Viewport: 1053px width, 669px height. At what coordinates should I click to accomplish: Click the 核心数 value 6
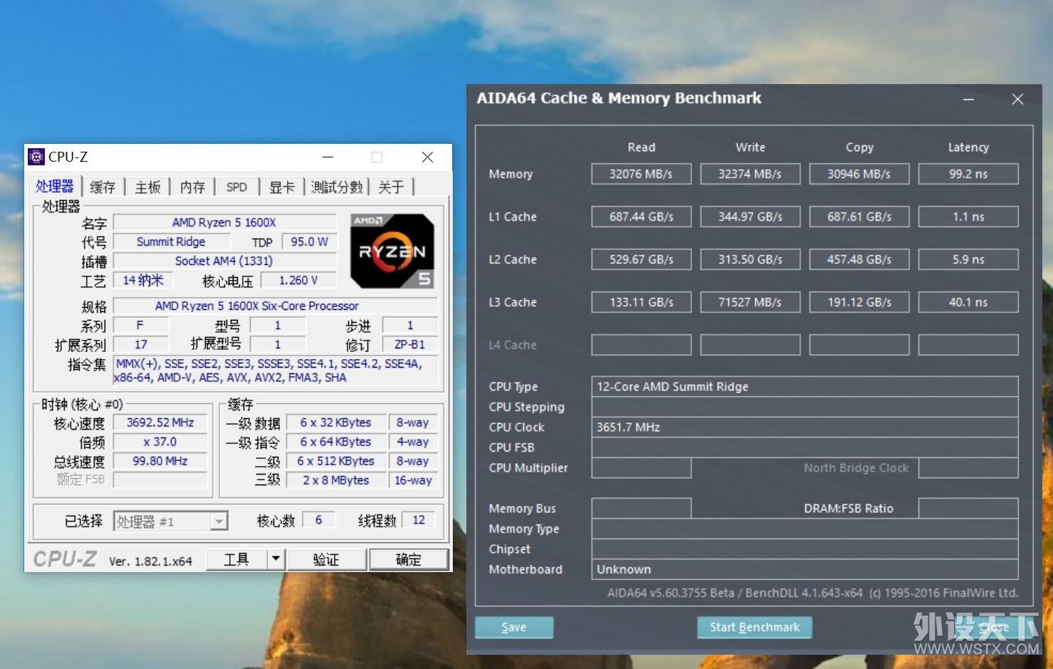pyautogui.click(x=319, y=520)
